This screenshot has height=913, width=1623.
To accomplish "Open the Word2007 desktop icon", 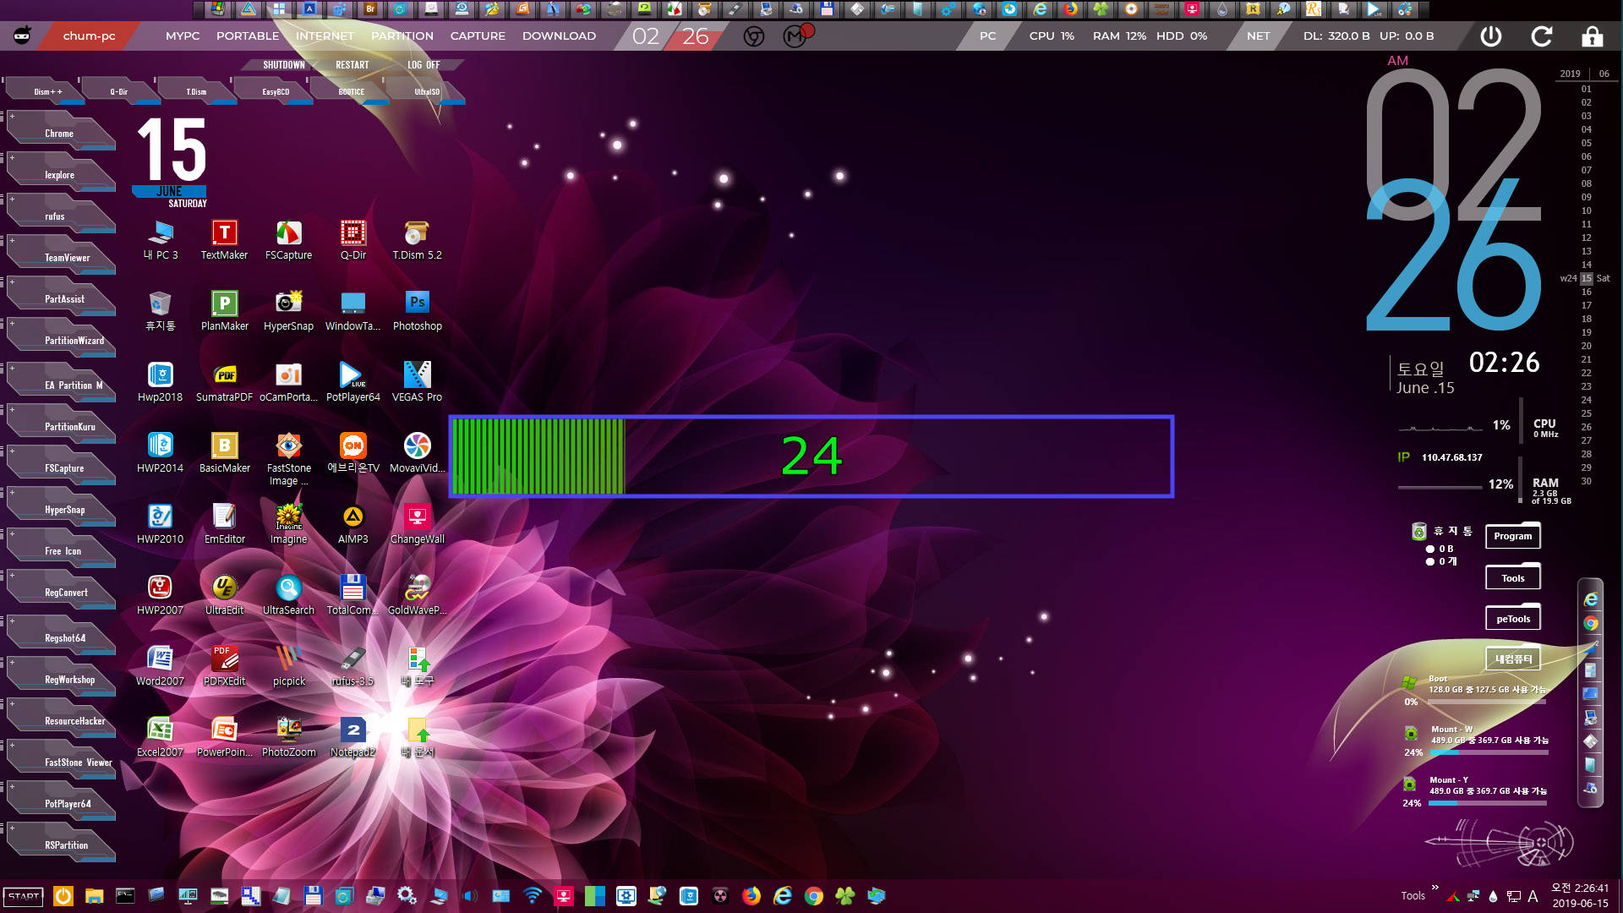I will pyautogui.click(x=160, y=666).
